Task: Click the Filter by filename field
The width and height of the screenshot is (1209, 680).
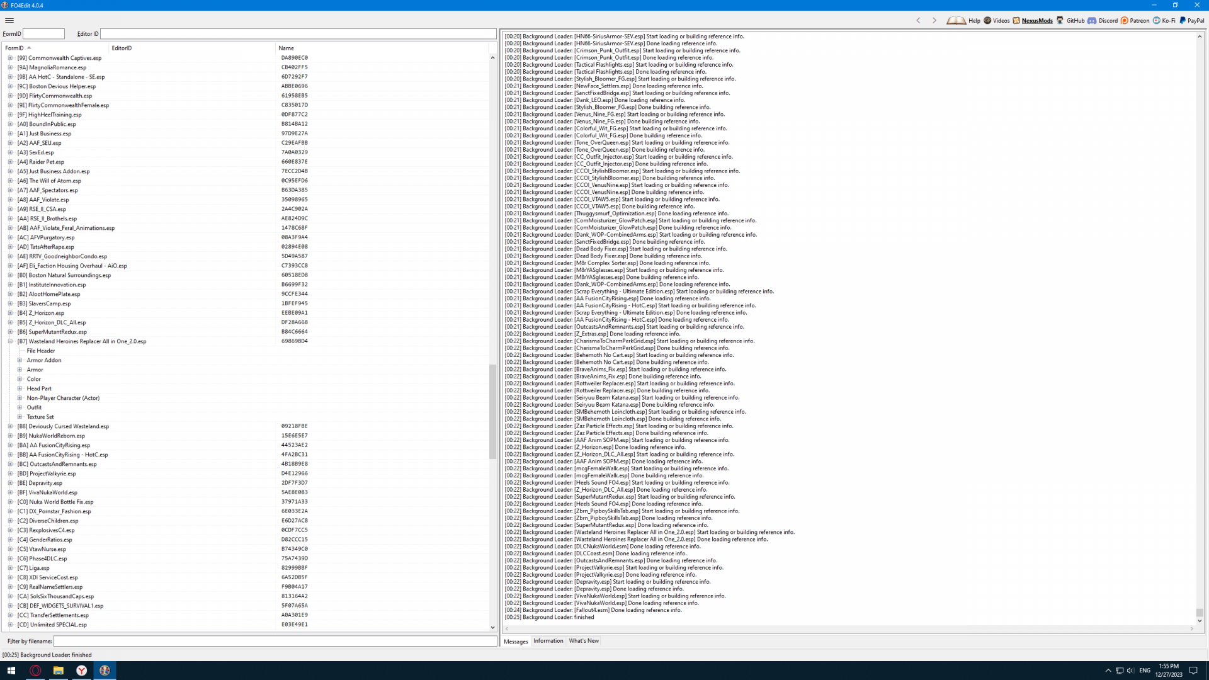Action: pyautogui.click(x=275, y=641)
